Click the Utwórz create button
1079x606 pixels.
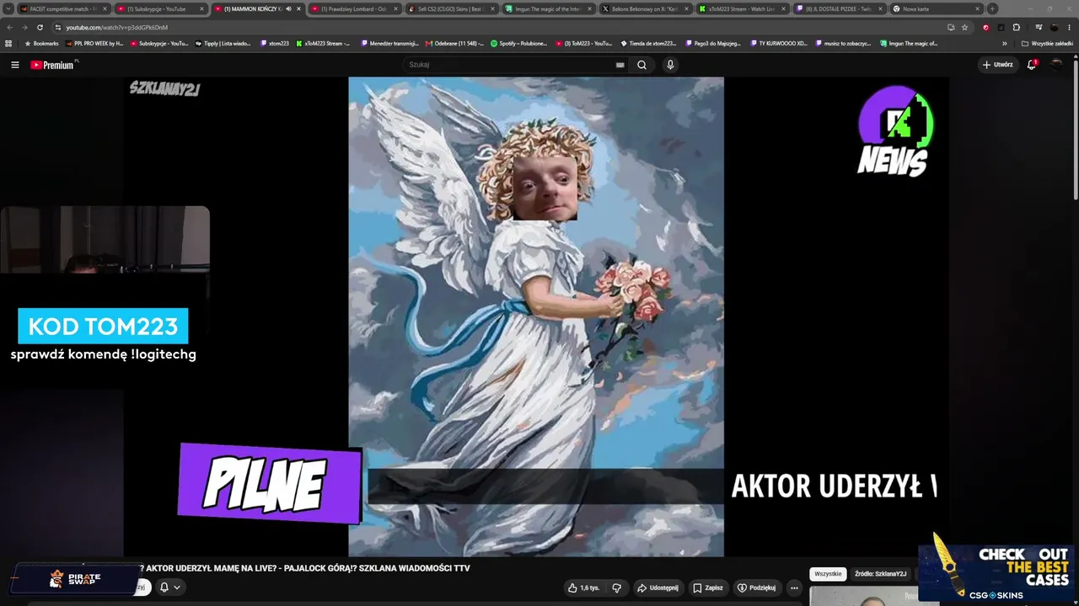click(998, 65)
